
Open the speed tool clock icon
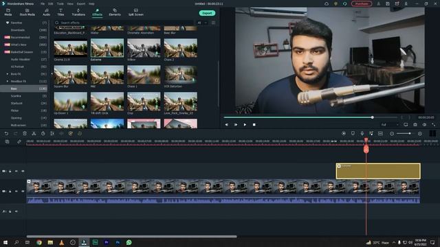(43, 134)
